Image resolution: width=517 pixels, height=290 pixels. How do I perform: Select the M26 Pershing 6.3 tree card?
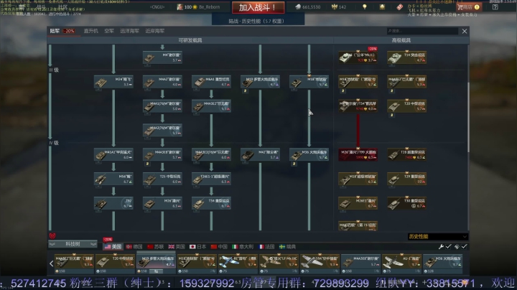[x=162, y=203]
